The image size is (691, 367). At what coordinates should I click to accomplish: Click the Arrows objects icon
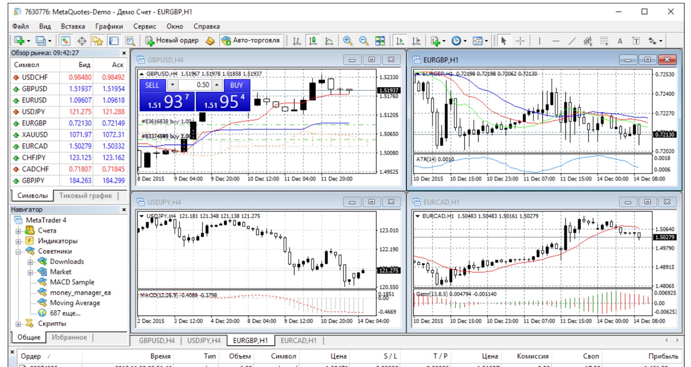click(652, 41)
